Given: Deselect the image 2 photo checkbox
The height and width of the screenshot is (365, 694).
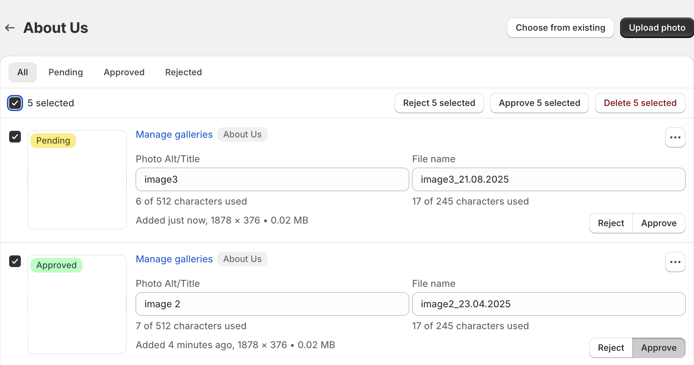Looking at the screenshot, I should point(15,261).
